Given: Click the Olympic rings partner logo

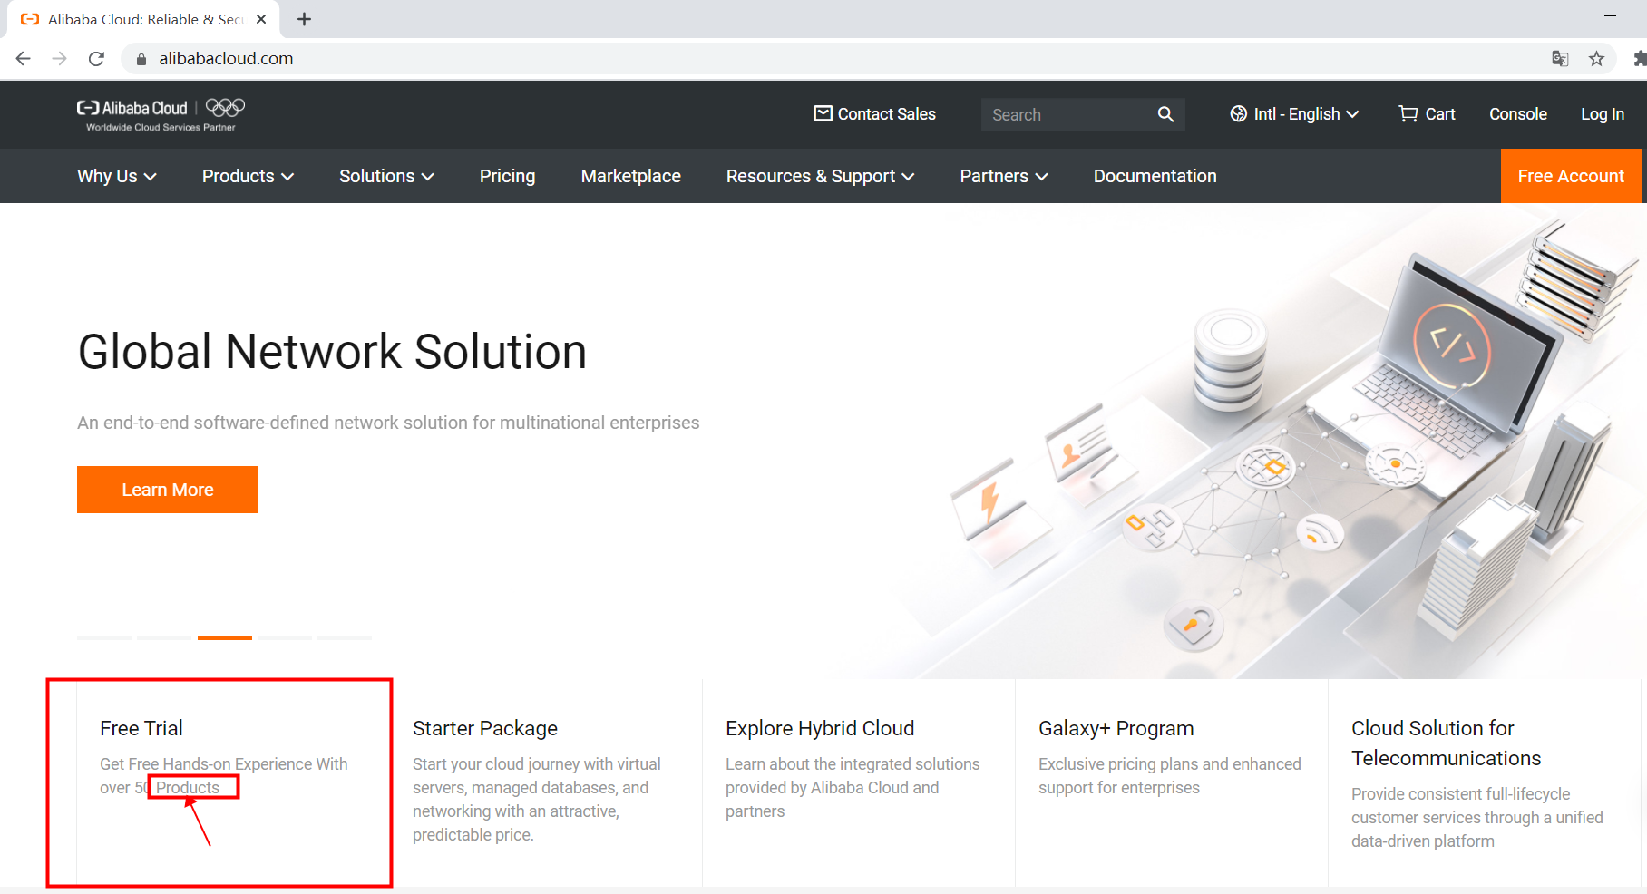Looking at the screenshot, I should (225, 107).
